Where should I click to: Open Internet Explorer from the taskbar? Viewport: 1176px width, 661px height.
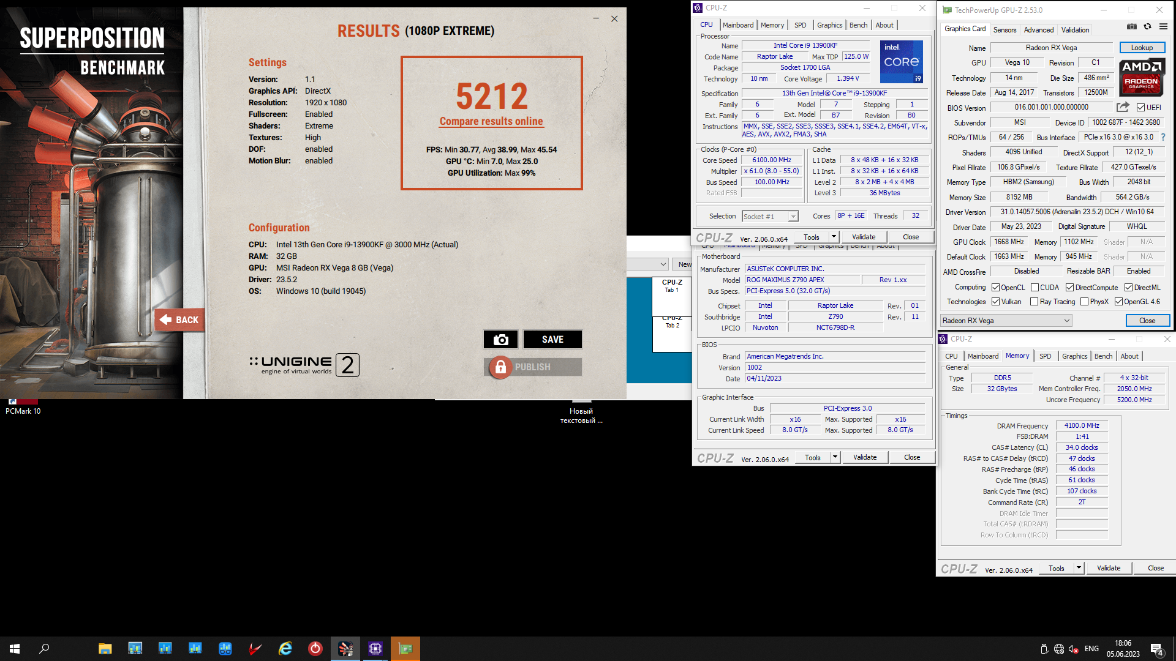point(285,649)
